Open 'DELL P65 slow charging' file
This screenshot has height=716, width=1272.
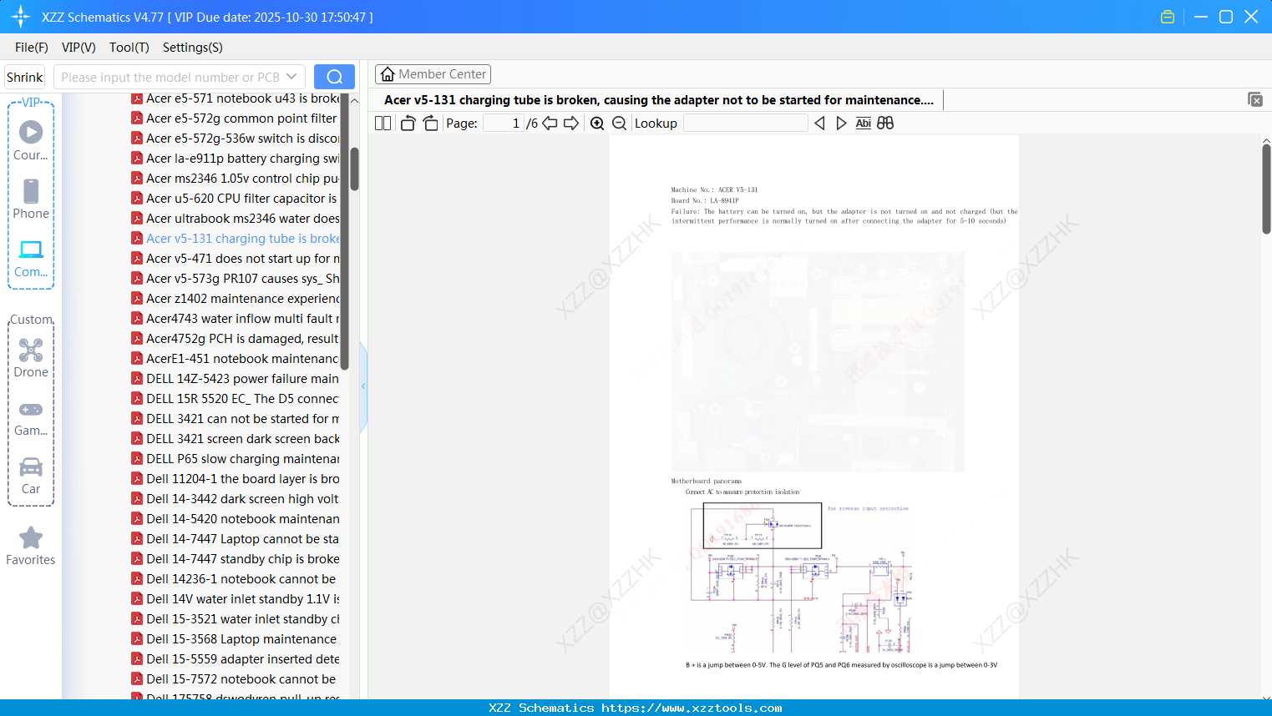coord(236,459)
